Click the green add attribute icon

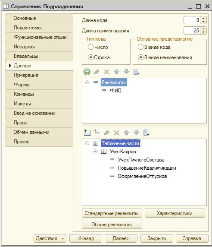pos(87,72)
